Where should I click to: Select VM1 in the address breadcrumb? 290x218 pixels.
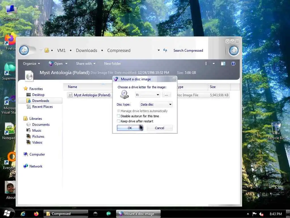(61, 51)
